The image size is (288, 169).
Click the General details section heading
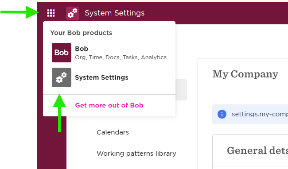click(257, 151)
